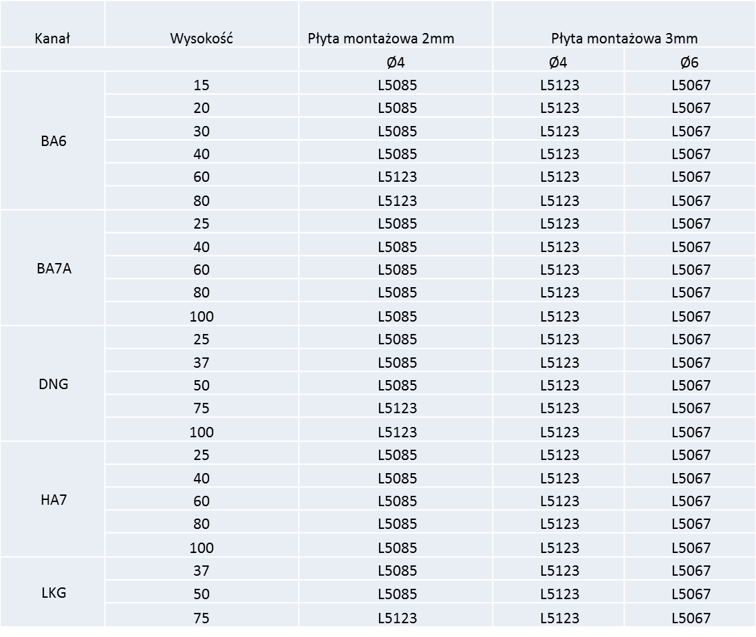Select L5123 in 2mm column for DNG height 75
756x637 pixels.
(398, 408)
